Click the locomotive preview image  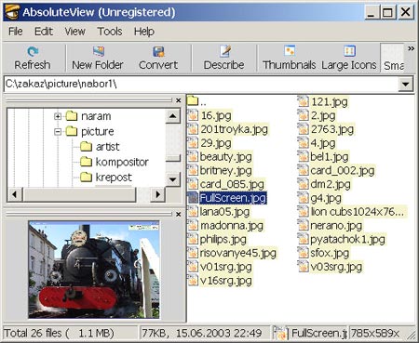[94, 270]
